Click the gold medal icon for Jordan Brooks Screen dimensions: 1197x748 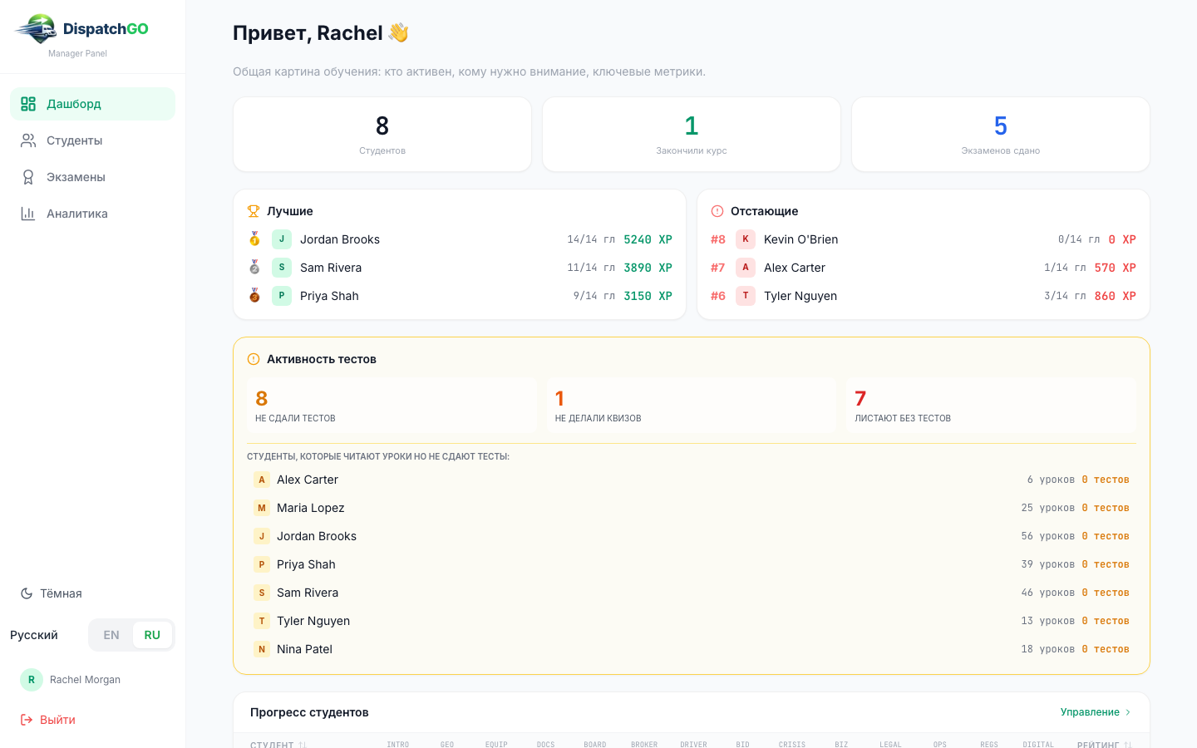[x=254, y=239]
